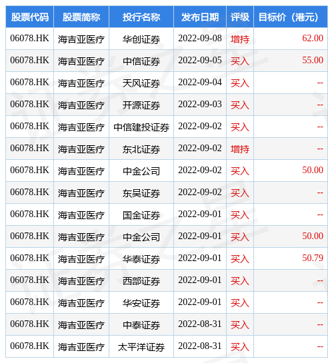Click 海吉亚医疗 in 华安证券 row
This screenshot has width=328, height=363.
click(x=81, y=303)
